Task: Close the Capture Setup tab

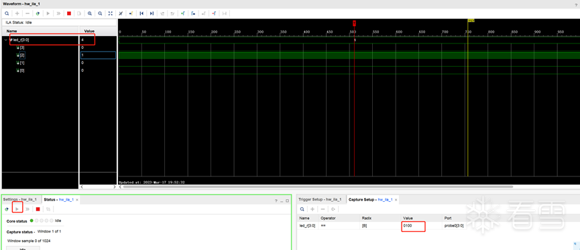Action: (x=396, y=200)
